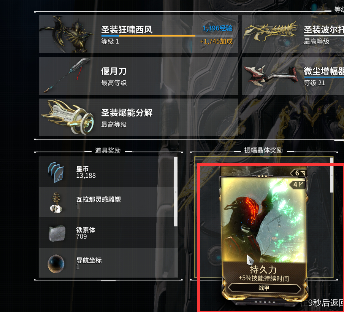This screenshot has width=344, height=312.
Task: Click the 微尘增幅器 amp weapon icon
Action: (271, 76)
